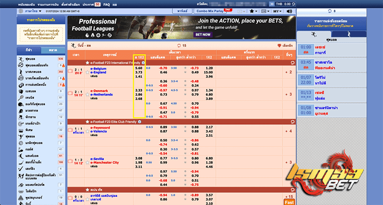Viewport: 383px width, 205px height.
Task: Open the basketball player icon in sidebar
Action: (x=21, y=72)
